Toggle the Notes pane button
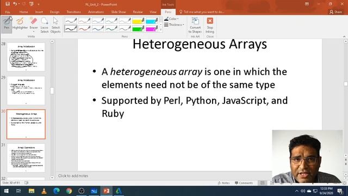Viewport: 348px width, 196px height. tap(223, 183)
